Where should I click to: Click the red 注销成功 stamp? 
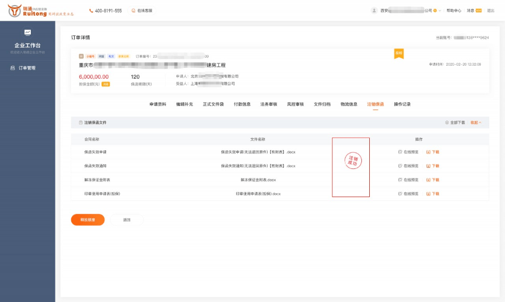(x=353, y=161)
